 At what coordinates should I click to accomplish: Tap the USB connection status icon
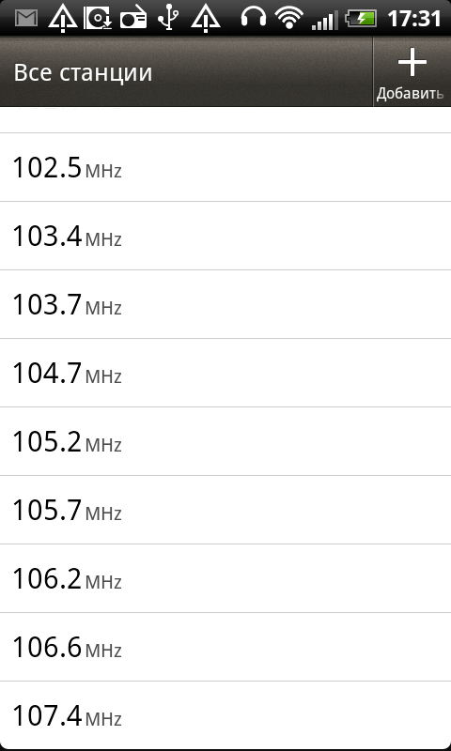tap(169, 19)
